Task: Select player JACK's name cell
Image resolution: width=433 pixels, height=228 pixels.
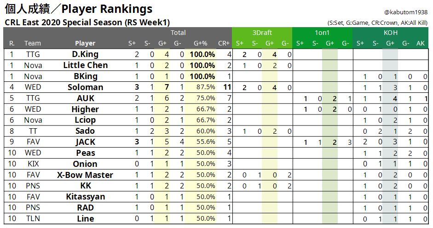Action: click(x=85, y=142)
